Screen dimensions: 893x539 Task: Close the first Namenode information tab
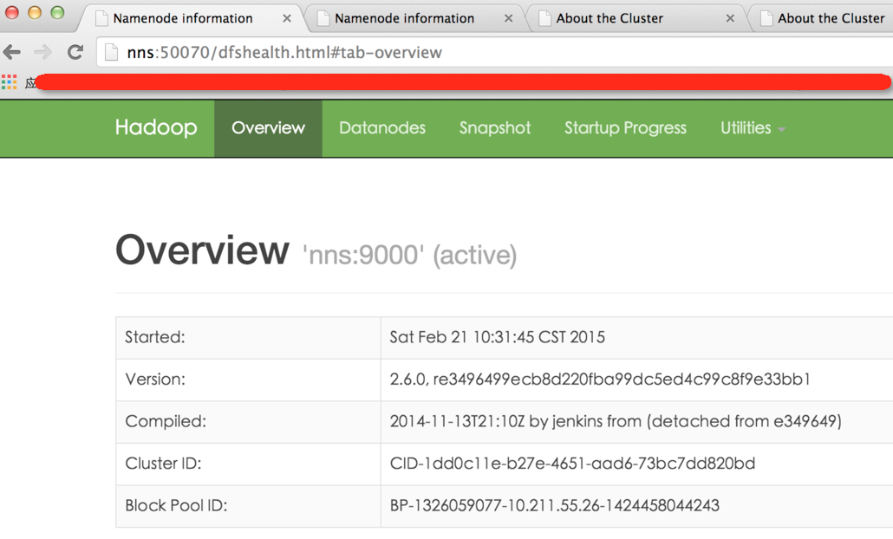287,18
